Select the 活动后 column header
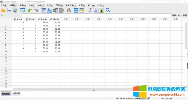Viewport: 188px width, 100px height. coord(30,19)
